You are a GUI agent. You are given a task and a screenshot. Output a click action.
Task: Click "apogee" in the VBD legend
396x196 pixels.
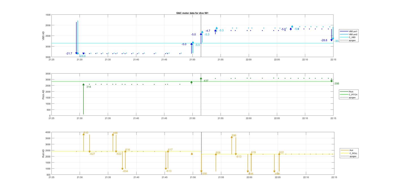point(352,40)
